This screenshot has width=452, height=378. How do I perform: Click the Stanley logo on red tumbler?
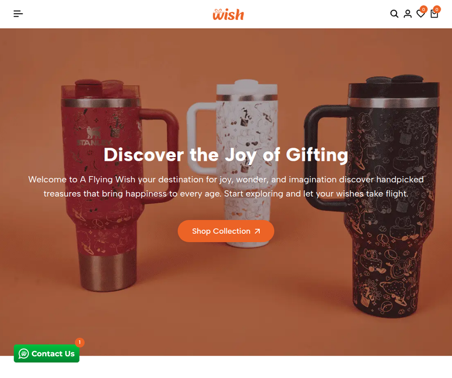pyautogui.click(x=94, y=137)
